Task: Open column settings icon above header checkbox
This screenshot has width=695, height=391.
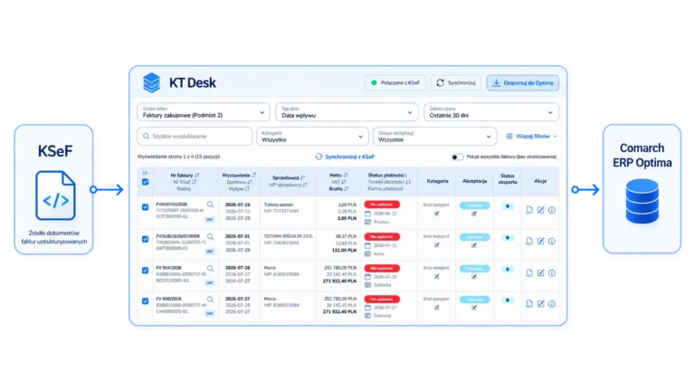Action: [145, 173]
